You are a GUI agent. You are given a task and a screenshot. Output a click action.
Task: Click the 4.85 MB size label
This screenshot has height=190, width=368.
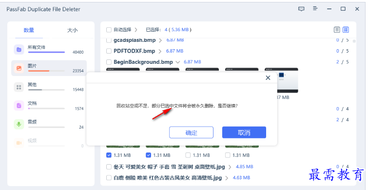click(245, 167)
